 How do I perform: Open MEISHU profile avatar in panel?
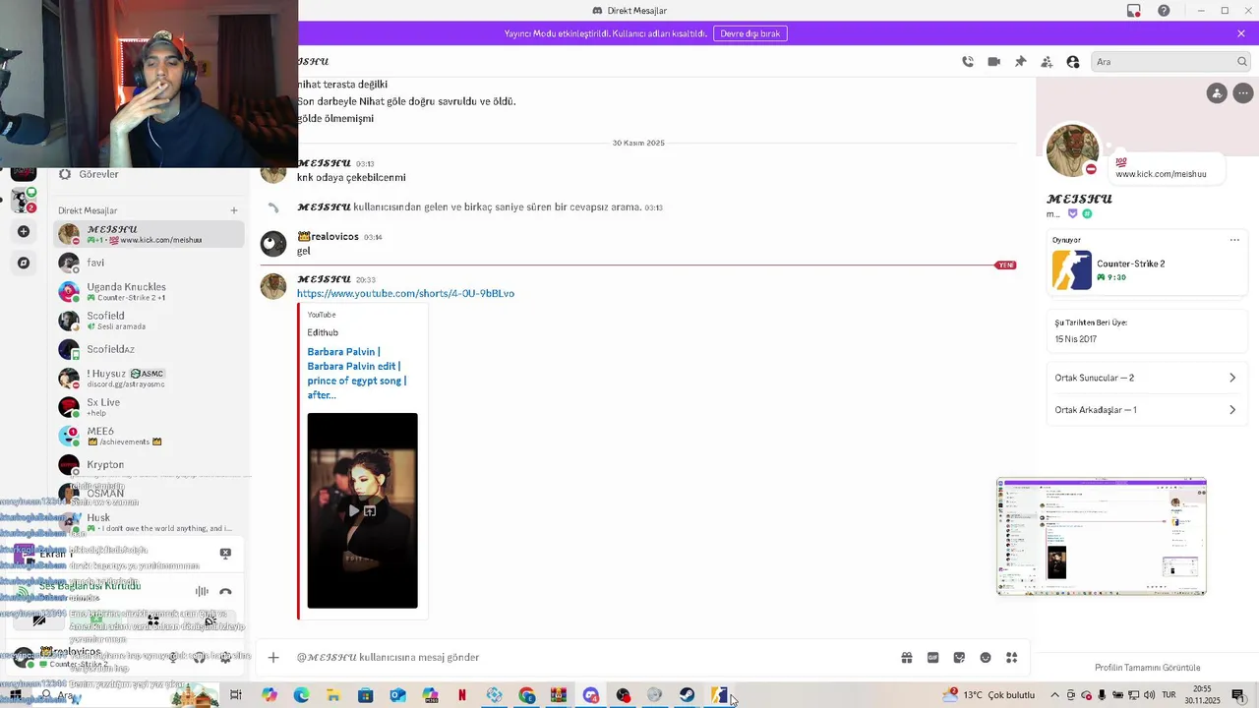(x=1072, y=150)
